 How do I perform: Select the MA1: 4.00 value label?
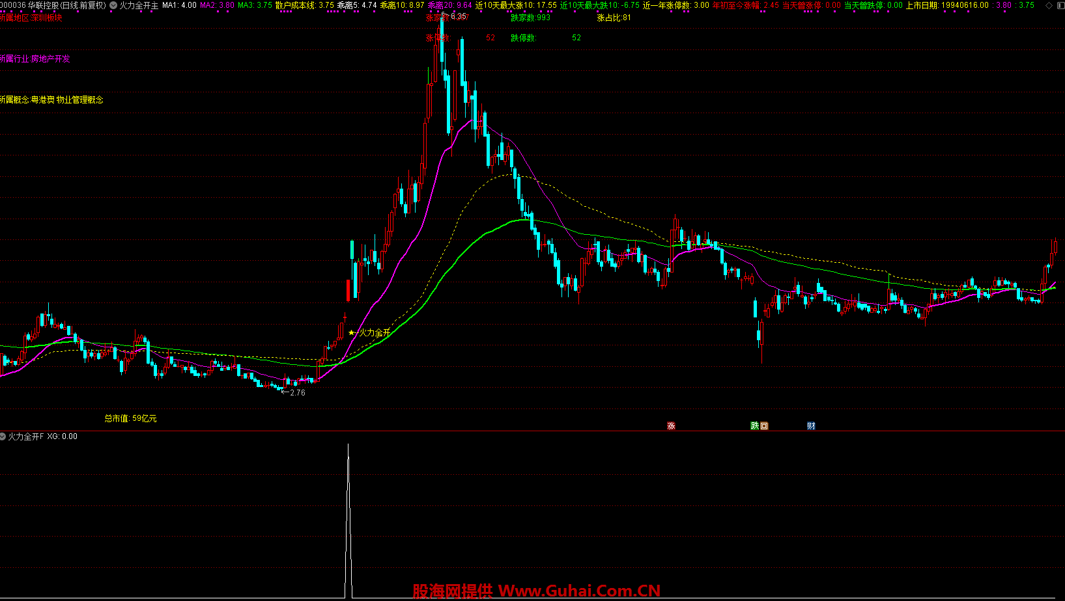point(179,5)
